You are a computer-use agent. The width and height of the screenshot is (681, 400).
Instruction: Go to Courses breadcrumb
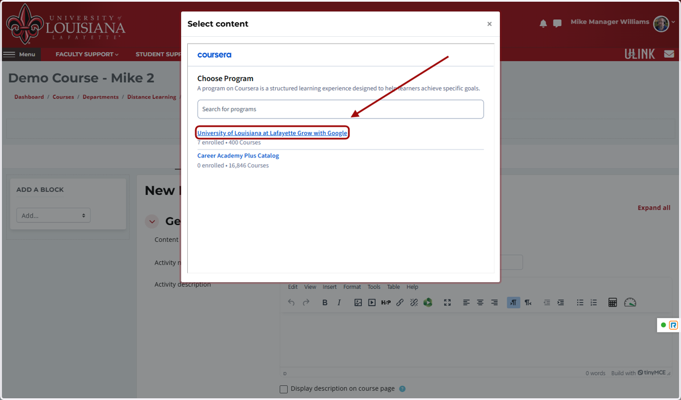tap(64, 97)
